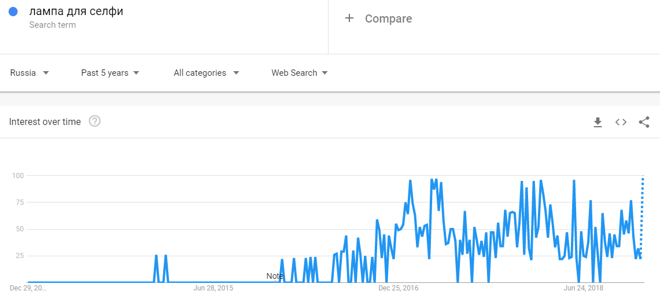
Task: Open the Note marker on the chart
Action: click(x=275, y=276)
